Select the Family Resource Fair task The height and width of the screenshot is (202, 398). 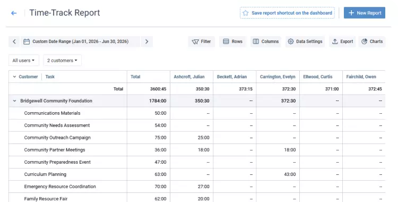click(46, 199)
